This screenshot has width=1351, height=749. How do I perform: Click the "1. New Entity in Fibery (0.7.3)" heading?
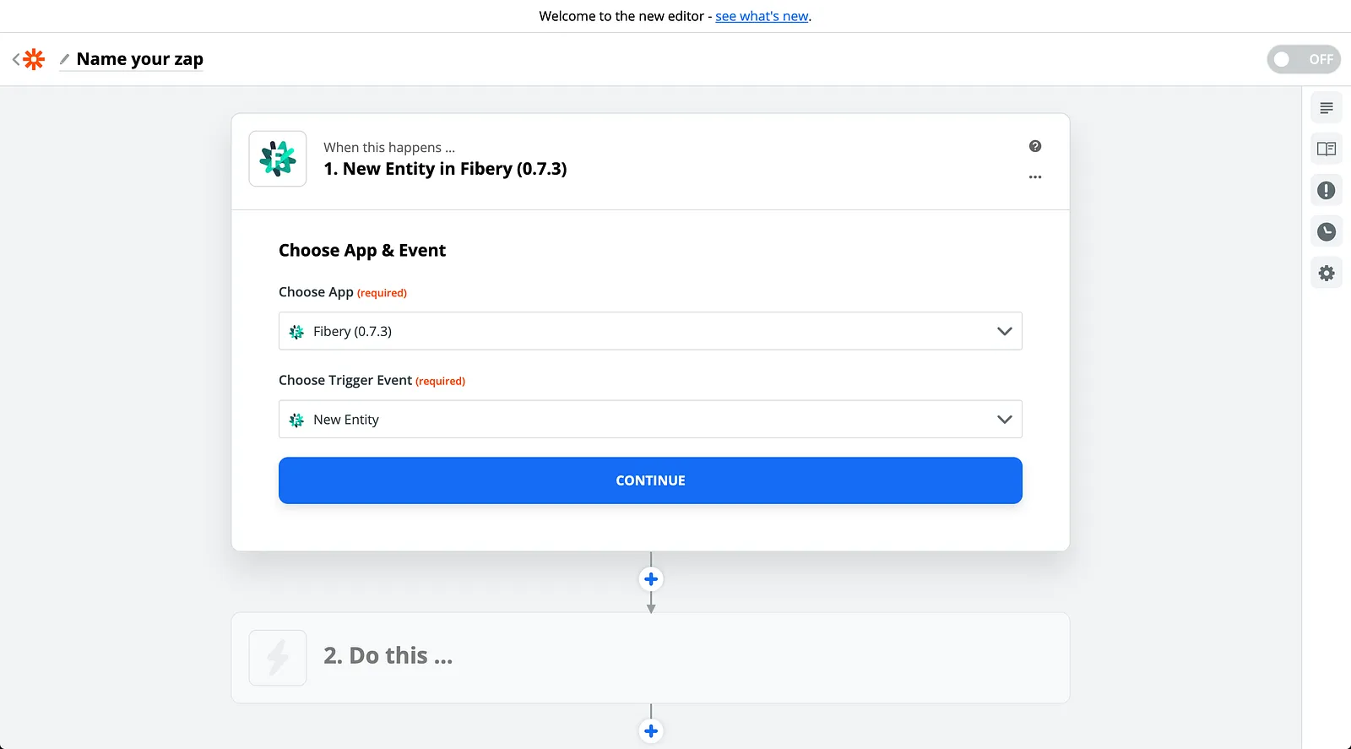[445, 169]
